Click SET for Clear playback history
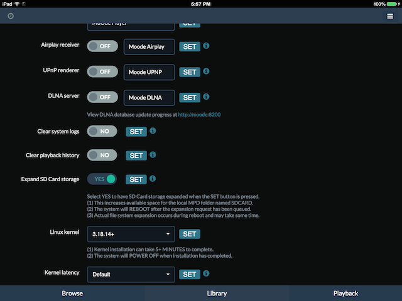 tap(136, 156)
